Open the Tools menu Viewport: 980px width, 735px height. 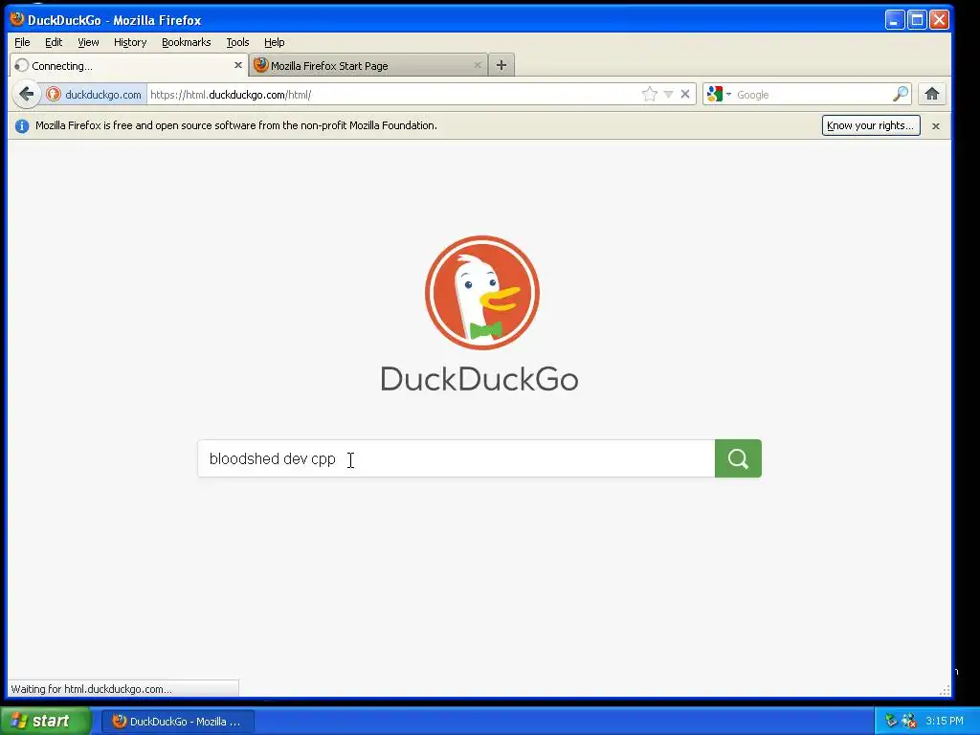tap(237, 42)
